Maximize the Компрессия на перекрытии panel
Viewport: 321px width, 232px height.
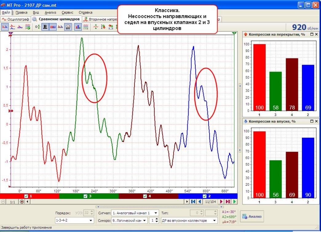click(312, 34)
